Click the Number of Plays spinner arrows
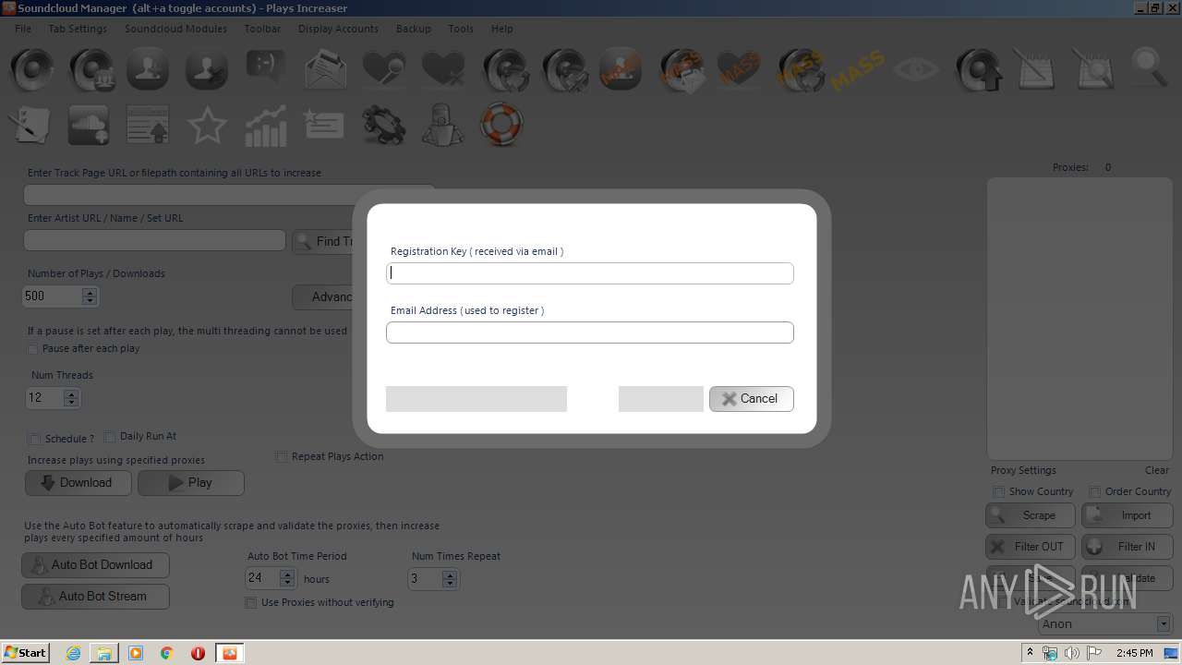This screenshot has width=1182, height=665. click(90, 296)
